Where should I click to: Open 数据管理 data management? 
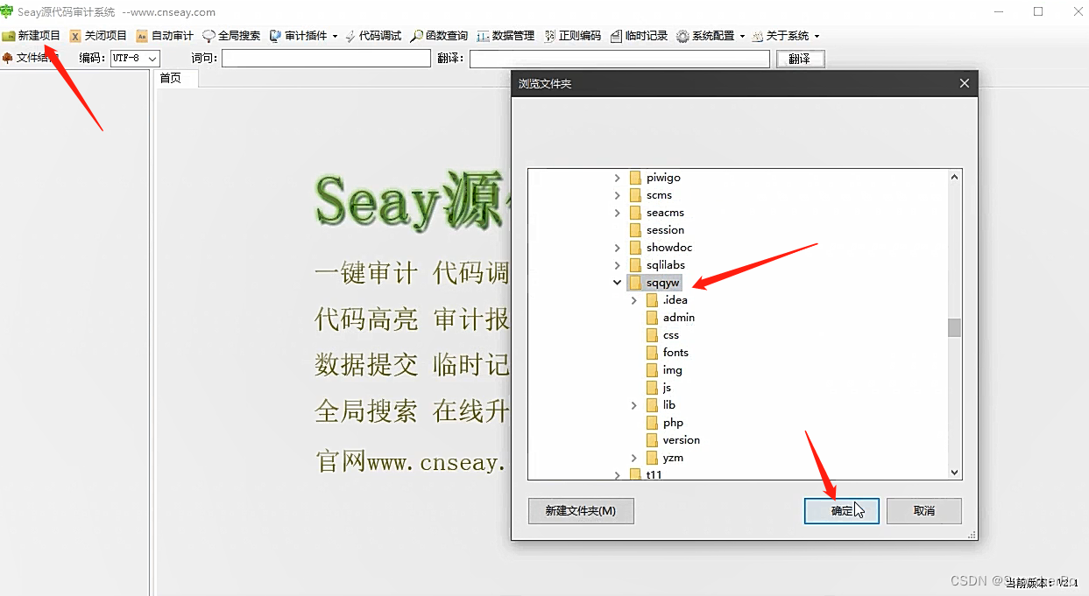pos(506,36)
